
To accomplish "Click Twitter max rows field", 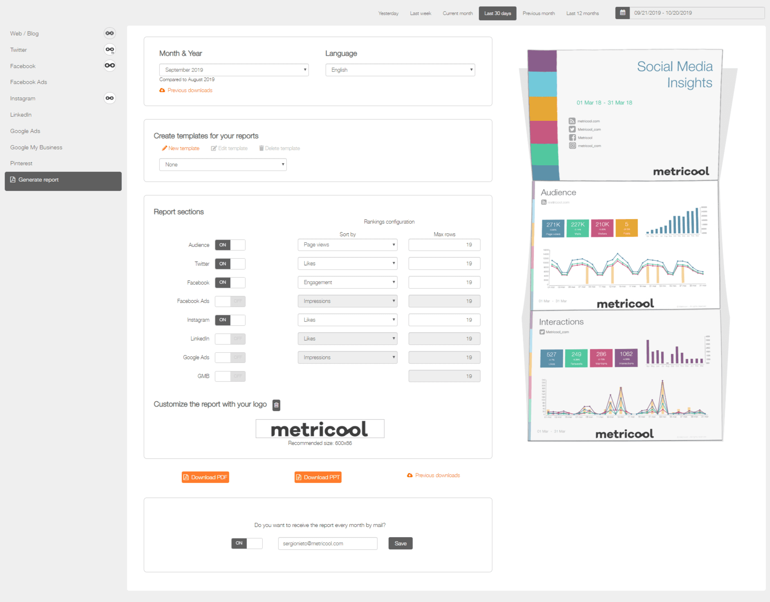I will 444,264.
